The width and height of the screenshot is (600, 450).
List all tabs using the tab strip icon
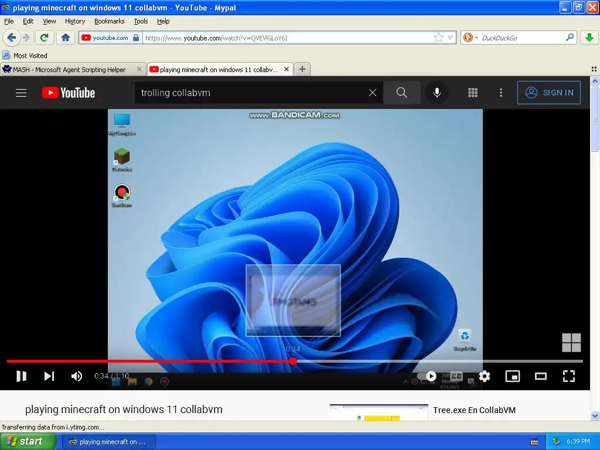pyautogui.click(x=594, y=69)
